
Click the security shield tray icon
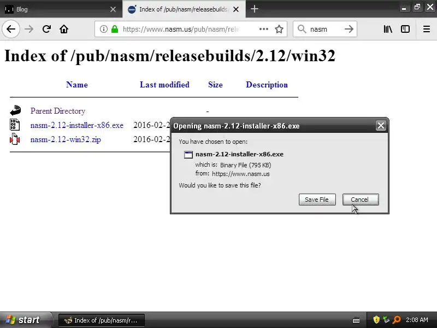[376, 320]
